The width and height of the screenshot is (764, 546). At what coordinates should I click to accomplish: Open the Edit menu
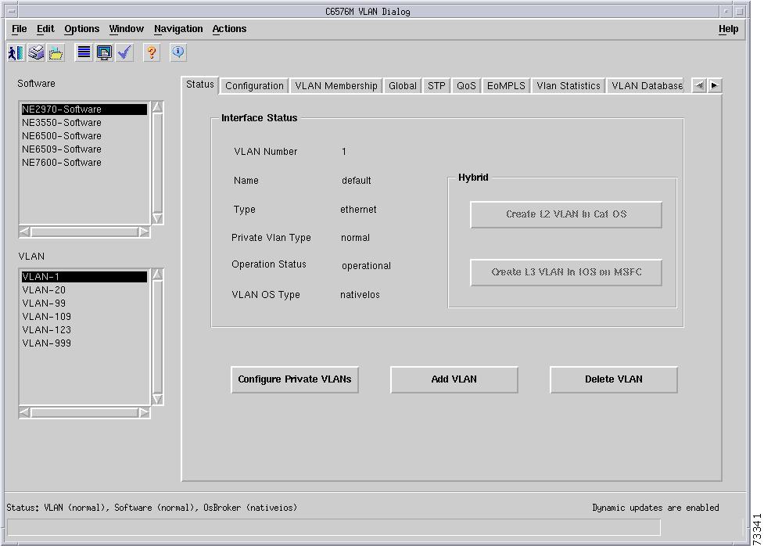click(x=45, y=29)
